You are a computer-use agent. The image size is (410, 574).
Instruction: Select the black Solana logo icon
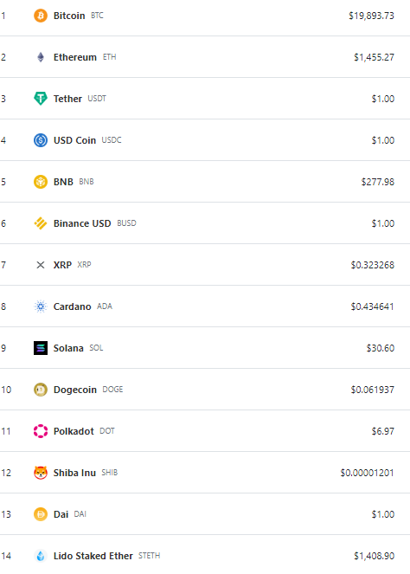click(x=41, y=348)
